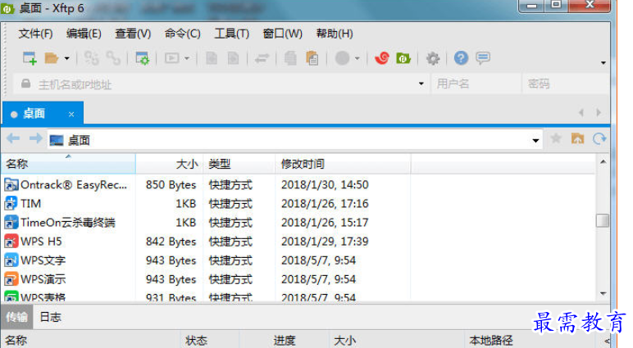Open the 命令(C) menu
The height and width of the screenshot is (348, 633).
tap(183, 34)
